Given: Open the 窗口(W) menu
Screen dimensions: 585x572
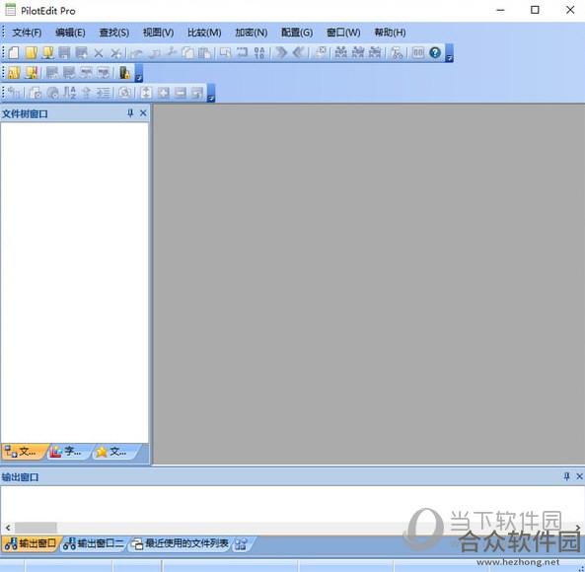Looking at the screenshot, I should point(343,33).
